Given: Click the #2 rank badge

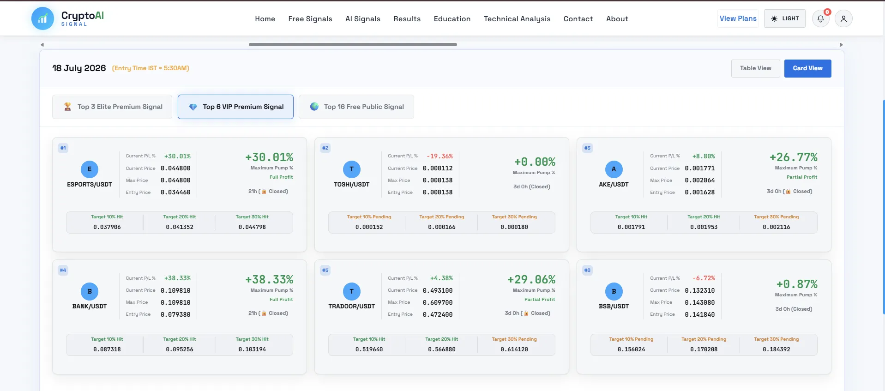Looking at the screenshot, I should click(325, 148).
